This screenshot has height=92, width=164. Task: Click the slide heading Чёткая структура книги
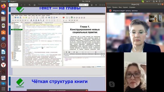pos(60,81)
